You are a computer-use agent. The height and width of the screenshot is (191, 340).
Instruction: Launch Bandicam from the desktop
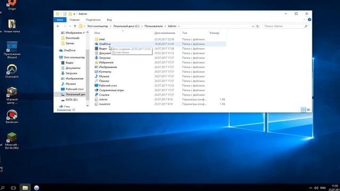point(12,117)
